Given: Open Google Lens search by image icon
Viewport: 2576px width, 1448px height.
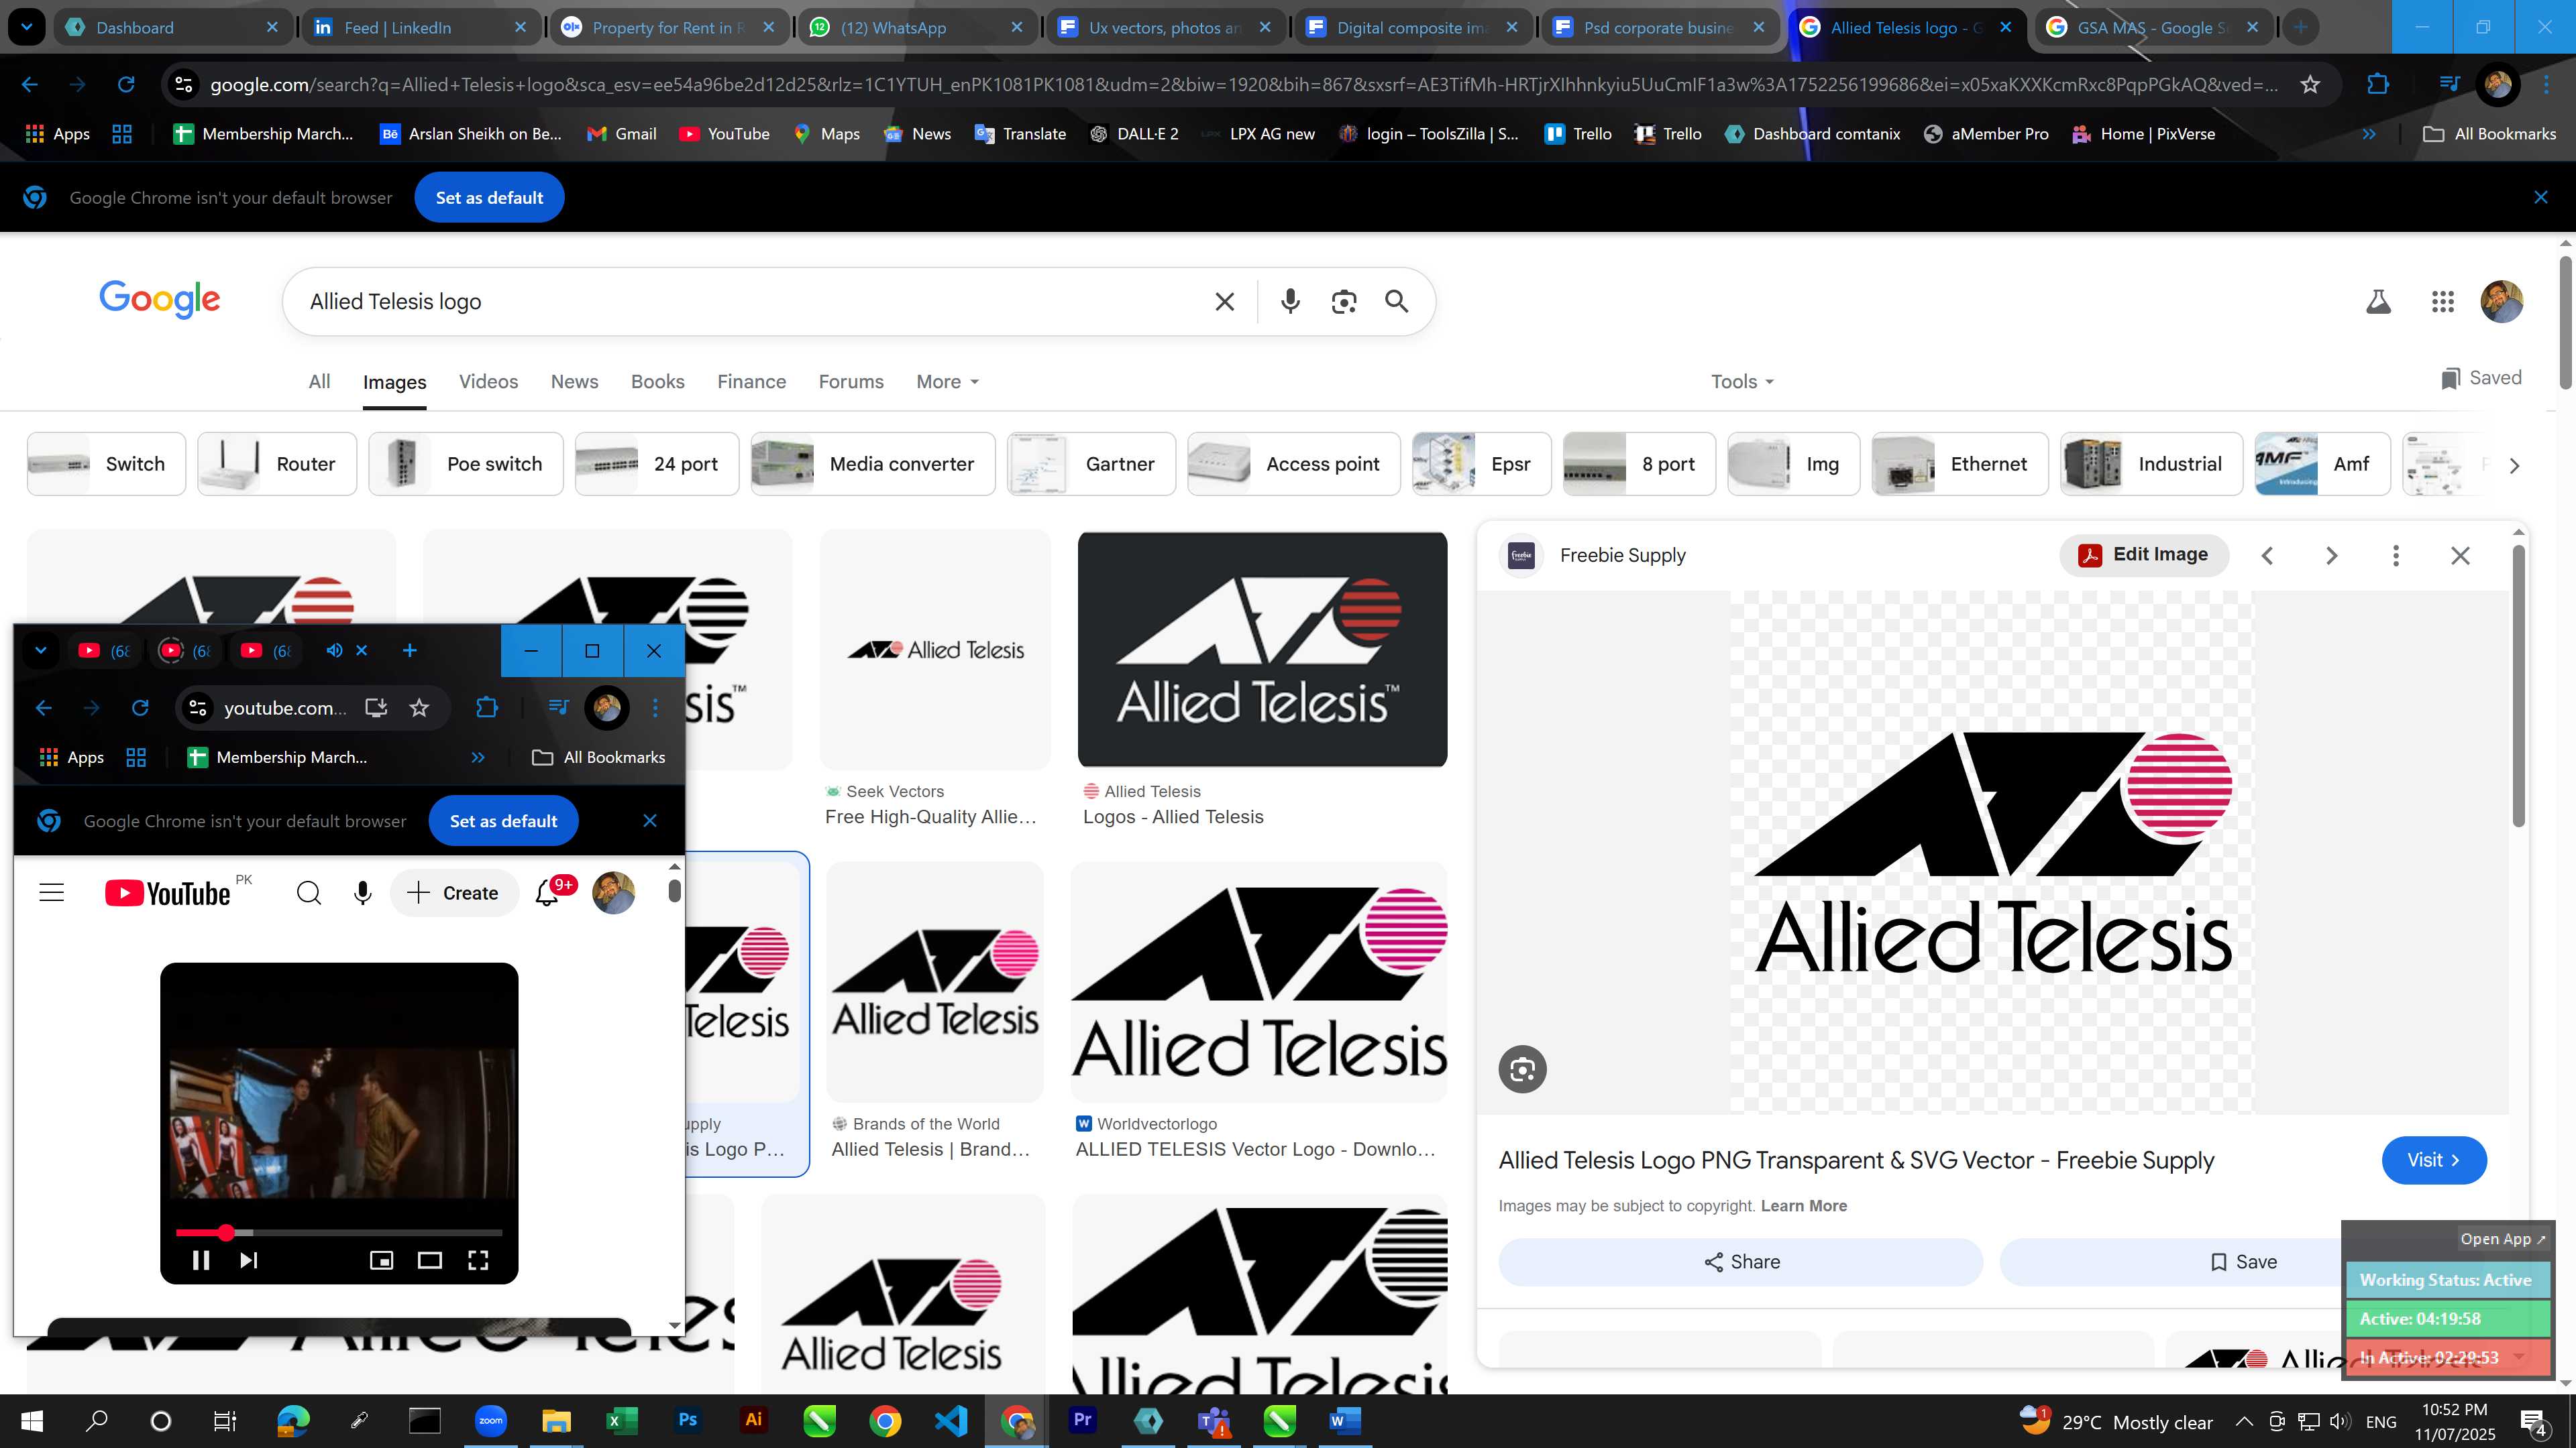Looking at the screenshot, I should tap(1344, 302).
